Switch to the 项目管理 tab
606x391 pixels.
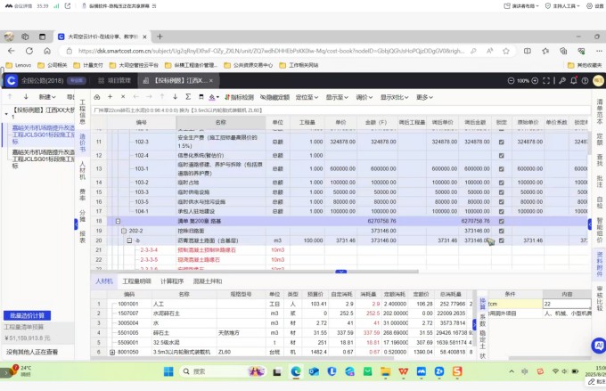tap(113, 80)
